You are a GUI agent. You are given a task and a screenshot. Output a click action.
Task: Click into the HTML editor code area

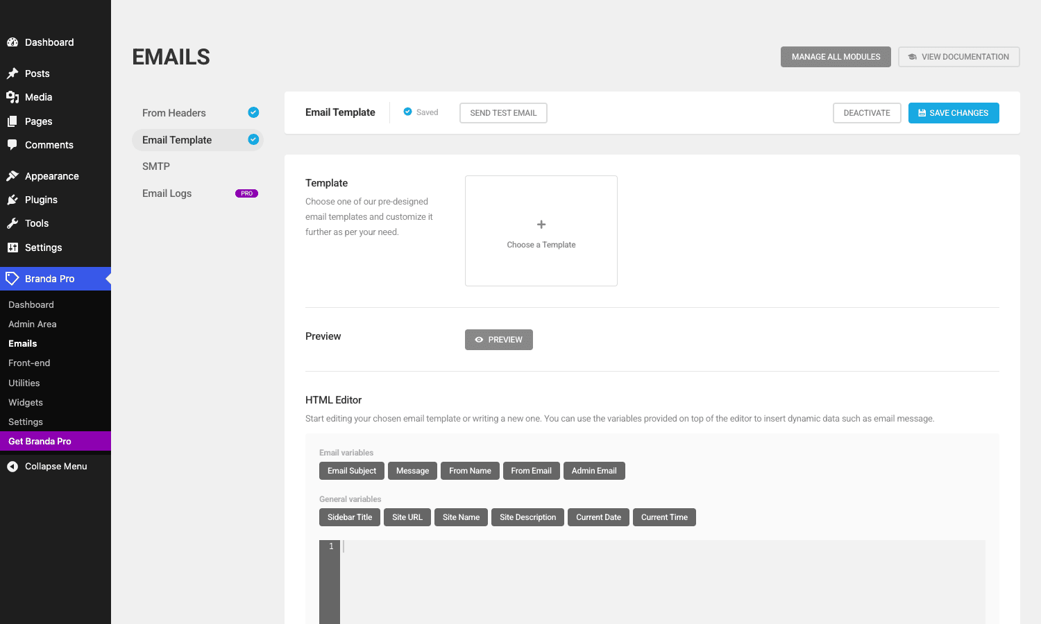[663, 582]
